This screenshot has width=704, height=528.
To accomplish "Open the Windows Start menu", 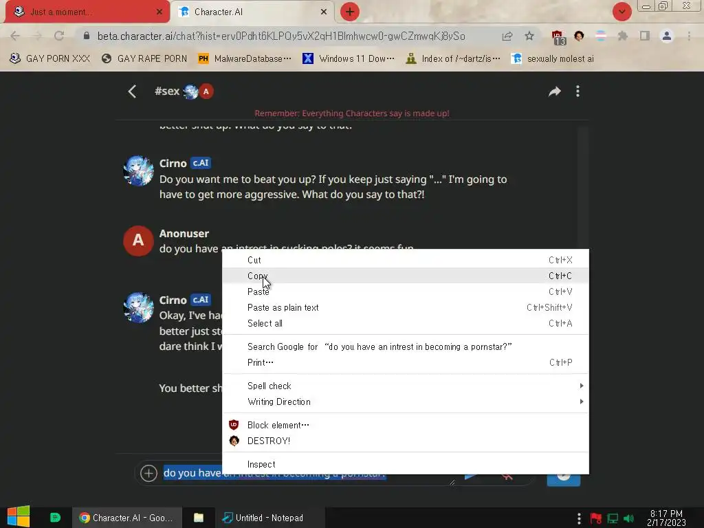I will [x=19, y=517].
